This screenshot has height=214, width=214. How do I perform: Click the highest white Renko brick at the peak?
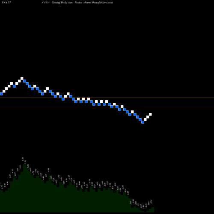[x=22, y=78]
